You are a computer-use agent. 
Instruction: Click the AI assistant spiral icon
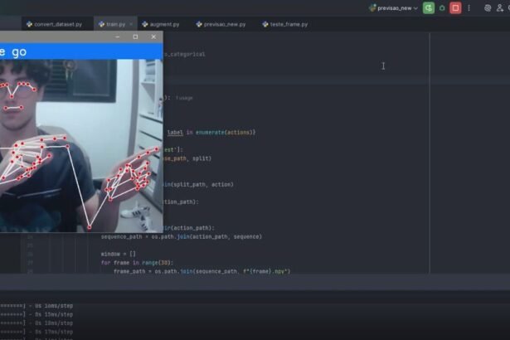[x=488, y=7]
